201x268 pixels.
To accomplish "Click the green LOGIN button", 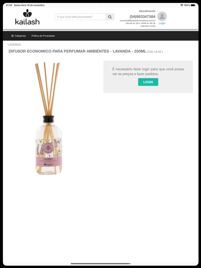I will click(148, 82).
